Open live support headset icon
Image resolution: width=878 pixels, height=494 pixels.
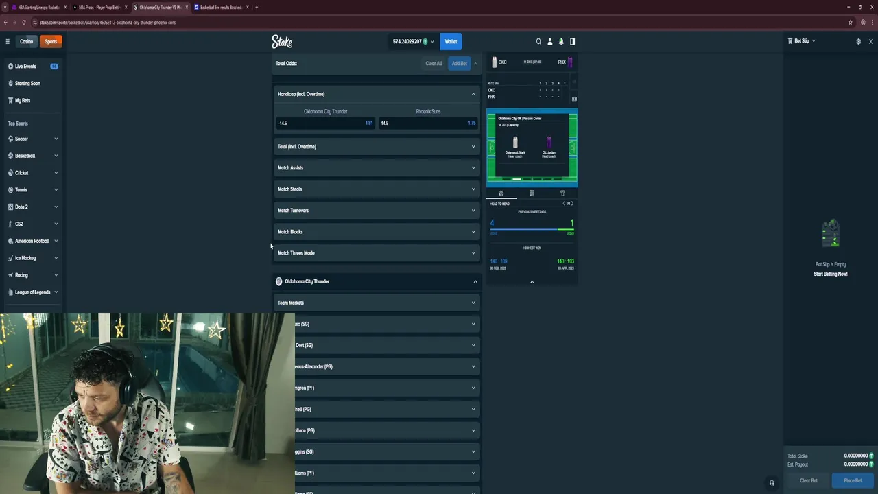pos(772,483)
